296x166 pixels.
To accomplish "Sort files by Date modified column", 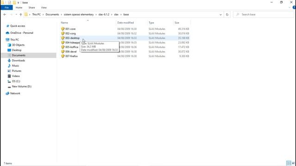I will pos(125,23).
